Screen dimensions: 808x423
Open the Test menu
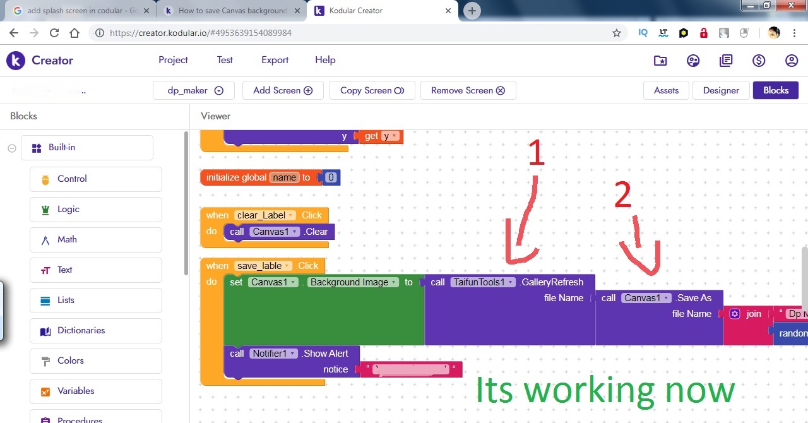point(225,60)
